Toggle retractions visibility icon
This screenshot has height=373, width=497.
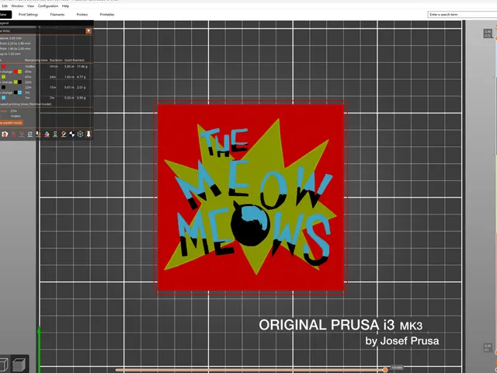[x=13, y=134]
